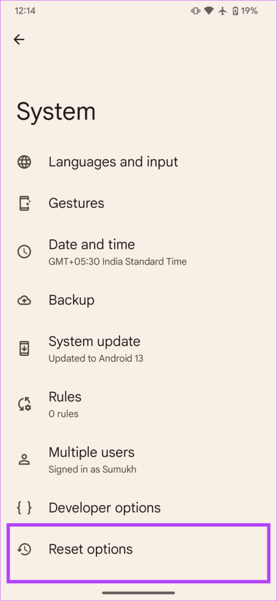Viewport: 277px width, 601px height.
Task: Click the back arrow at the top
Action: click(19, 39)
